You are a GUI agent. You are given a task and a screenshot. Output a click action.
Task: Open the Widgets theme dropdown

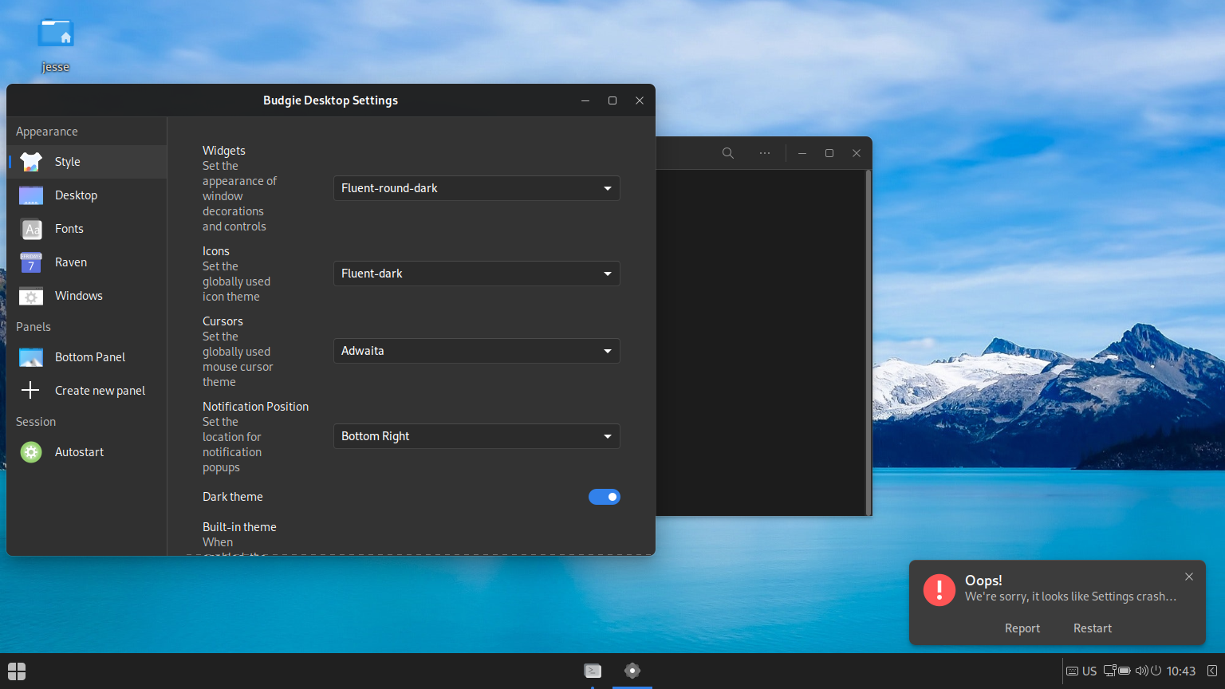click(x=477, y=188)
